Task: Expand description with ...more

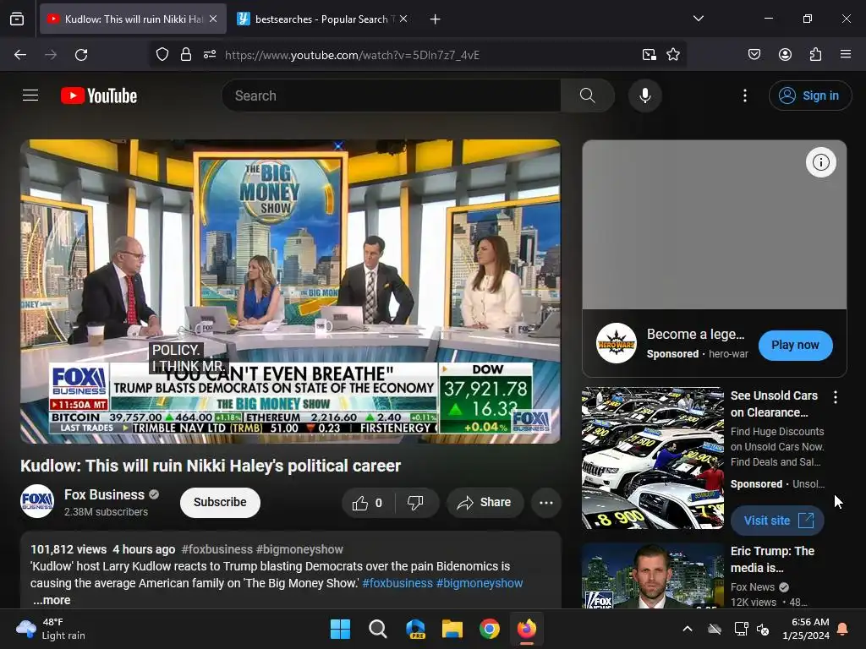Action: 52,600
